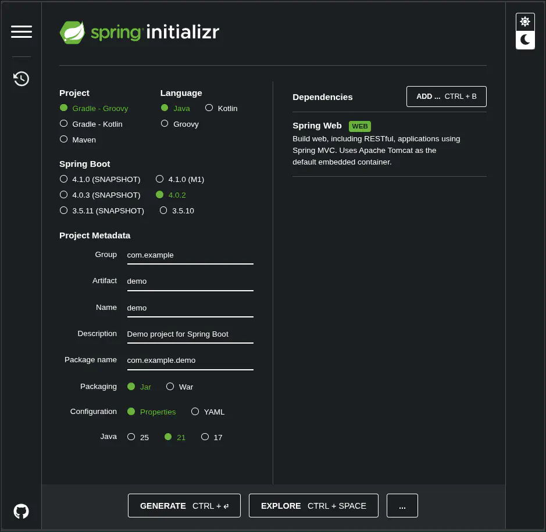The height and width of the screenshot is (532, 546).
Task: Select Jar packaging
Action: click(140, 387)
